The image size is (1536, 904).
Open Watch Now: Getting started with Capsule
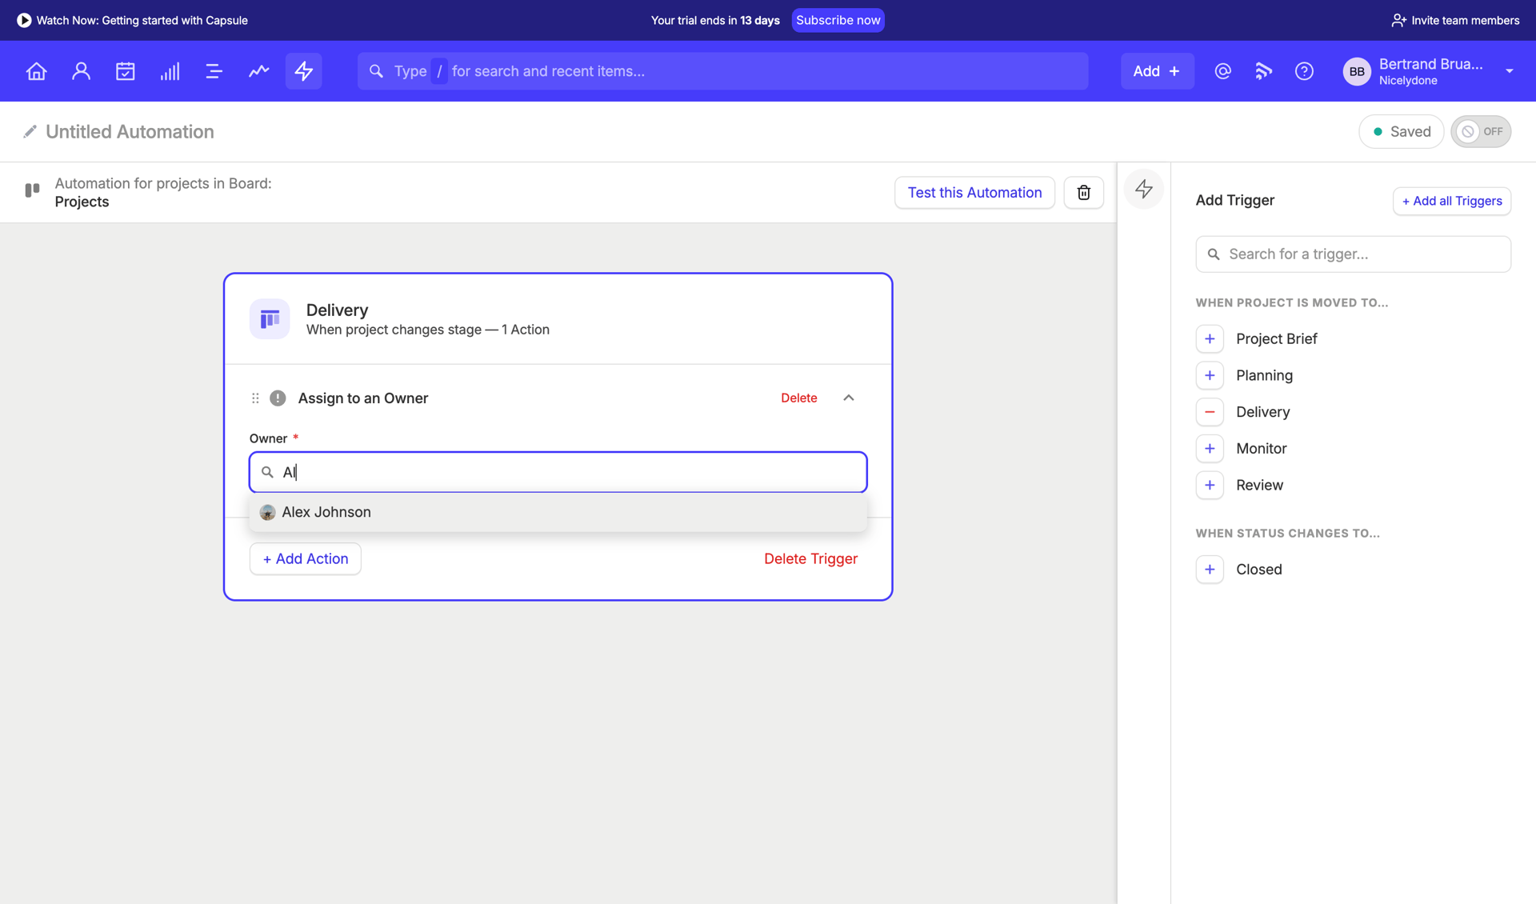tap(132, 20)
